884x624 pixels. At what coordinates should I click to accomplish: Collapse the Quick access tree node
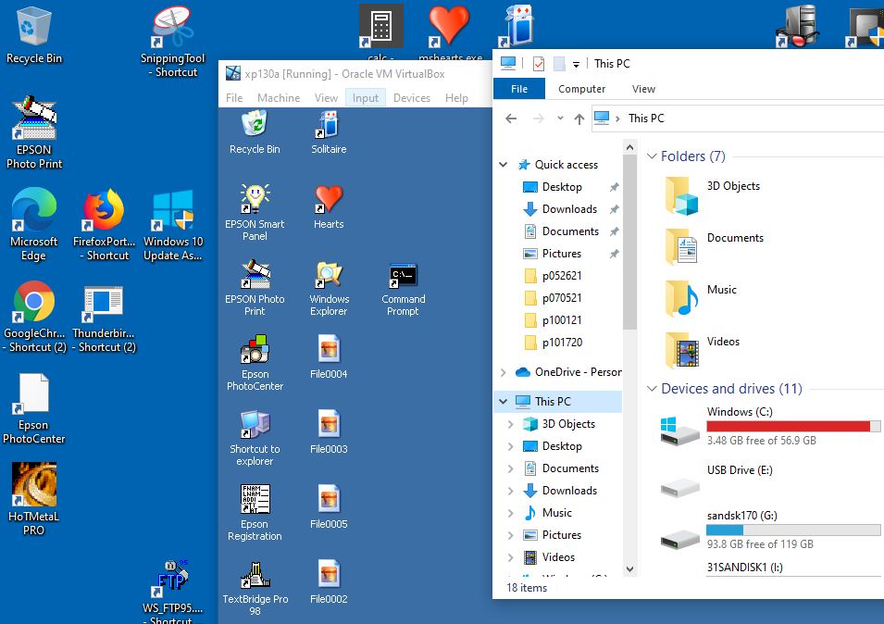[x=503, y=165]
